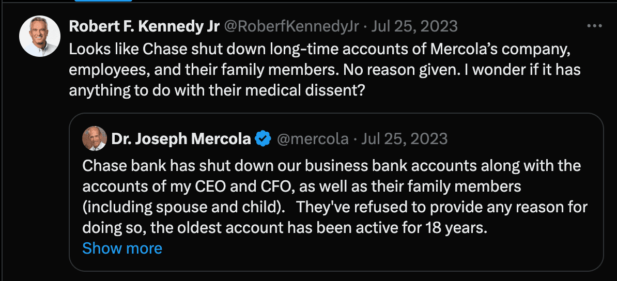Open the three-dot more options menu
Viewport: 617px width, 281px height.
coord(595,26)
